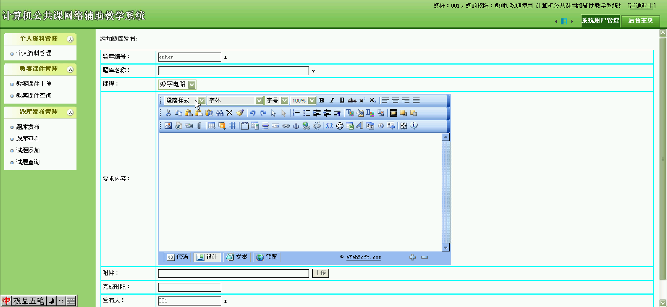
Task: Redo the last editor action
Action: (263, 113)
